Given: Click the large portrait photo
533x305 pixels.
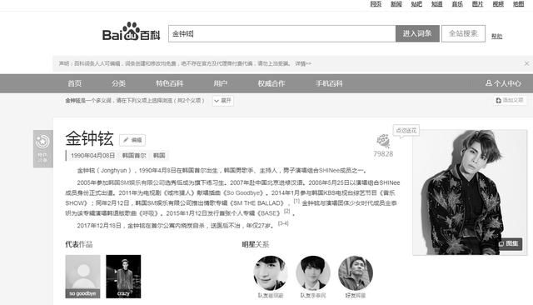Looking at the screenshot, I should click(470, 192).
